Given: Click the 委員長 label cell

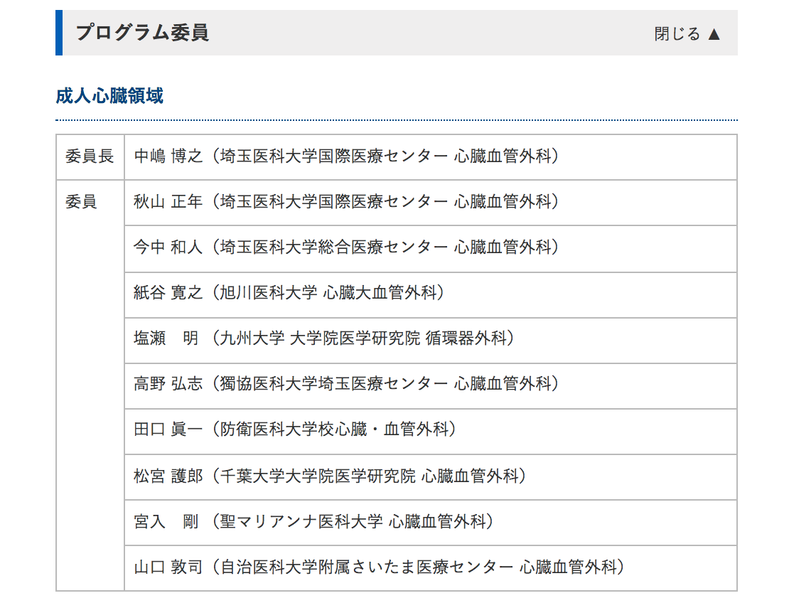Looking at the screenshot, I should (x=90, y=156).
